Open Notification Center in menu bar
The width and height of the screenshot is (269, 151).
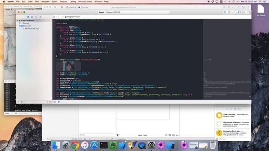click(265, 2)
